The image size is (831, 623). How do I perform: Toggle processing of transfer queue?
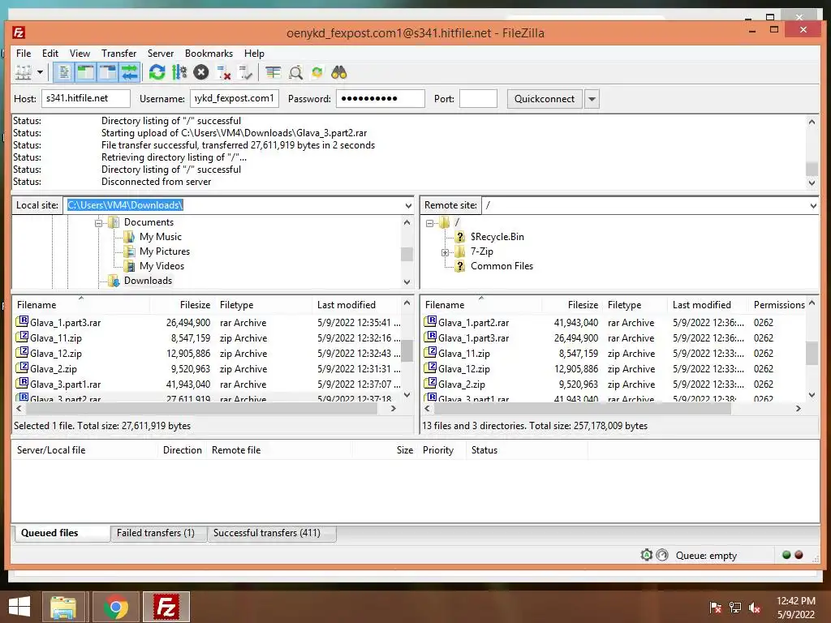click(179, 72)
